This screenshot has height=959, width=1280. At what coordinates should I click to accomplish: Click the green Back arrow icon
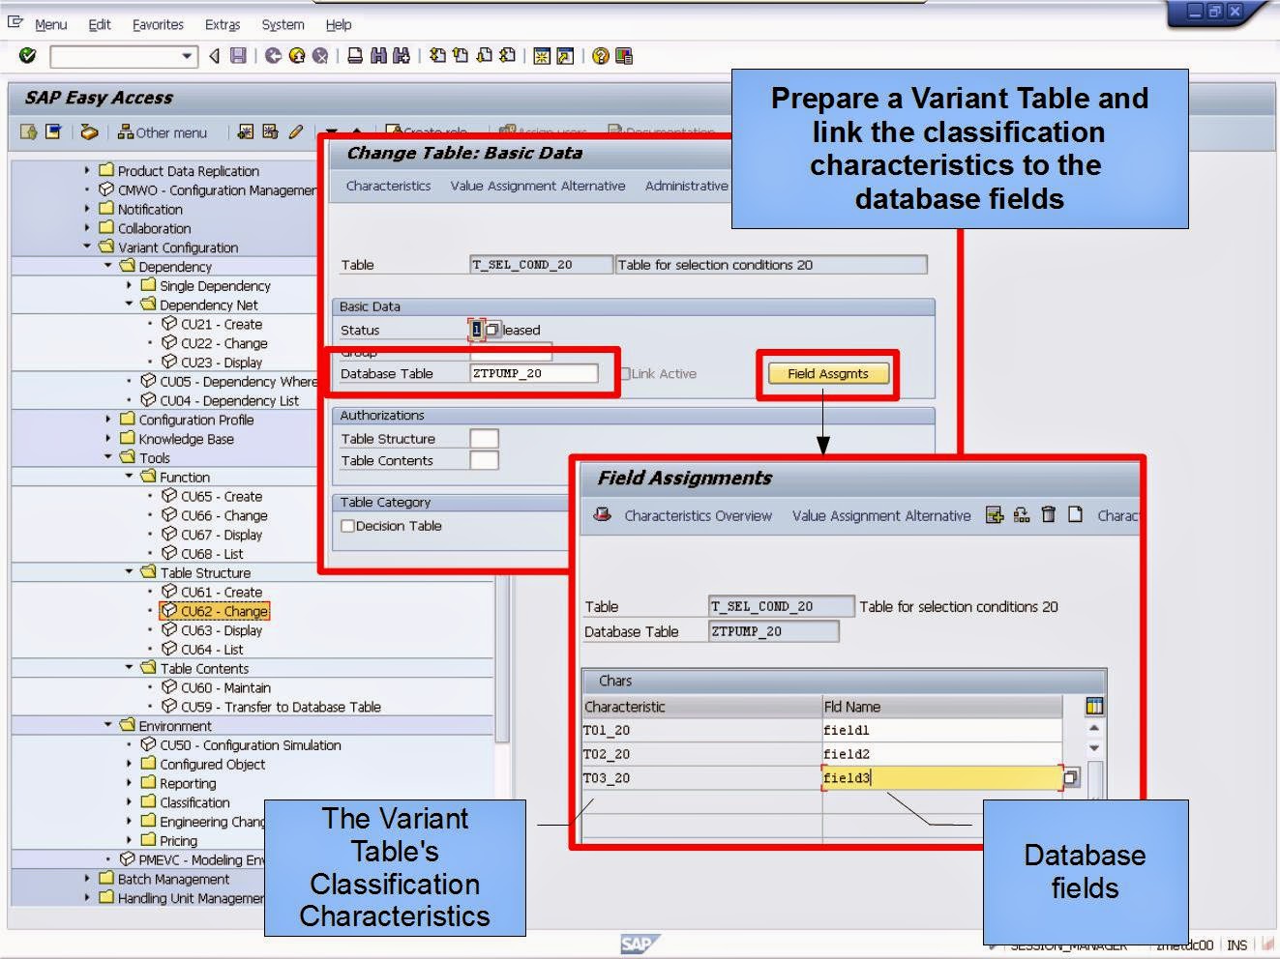pyautogui.click(x=273, y=56)
